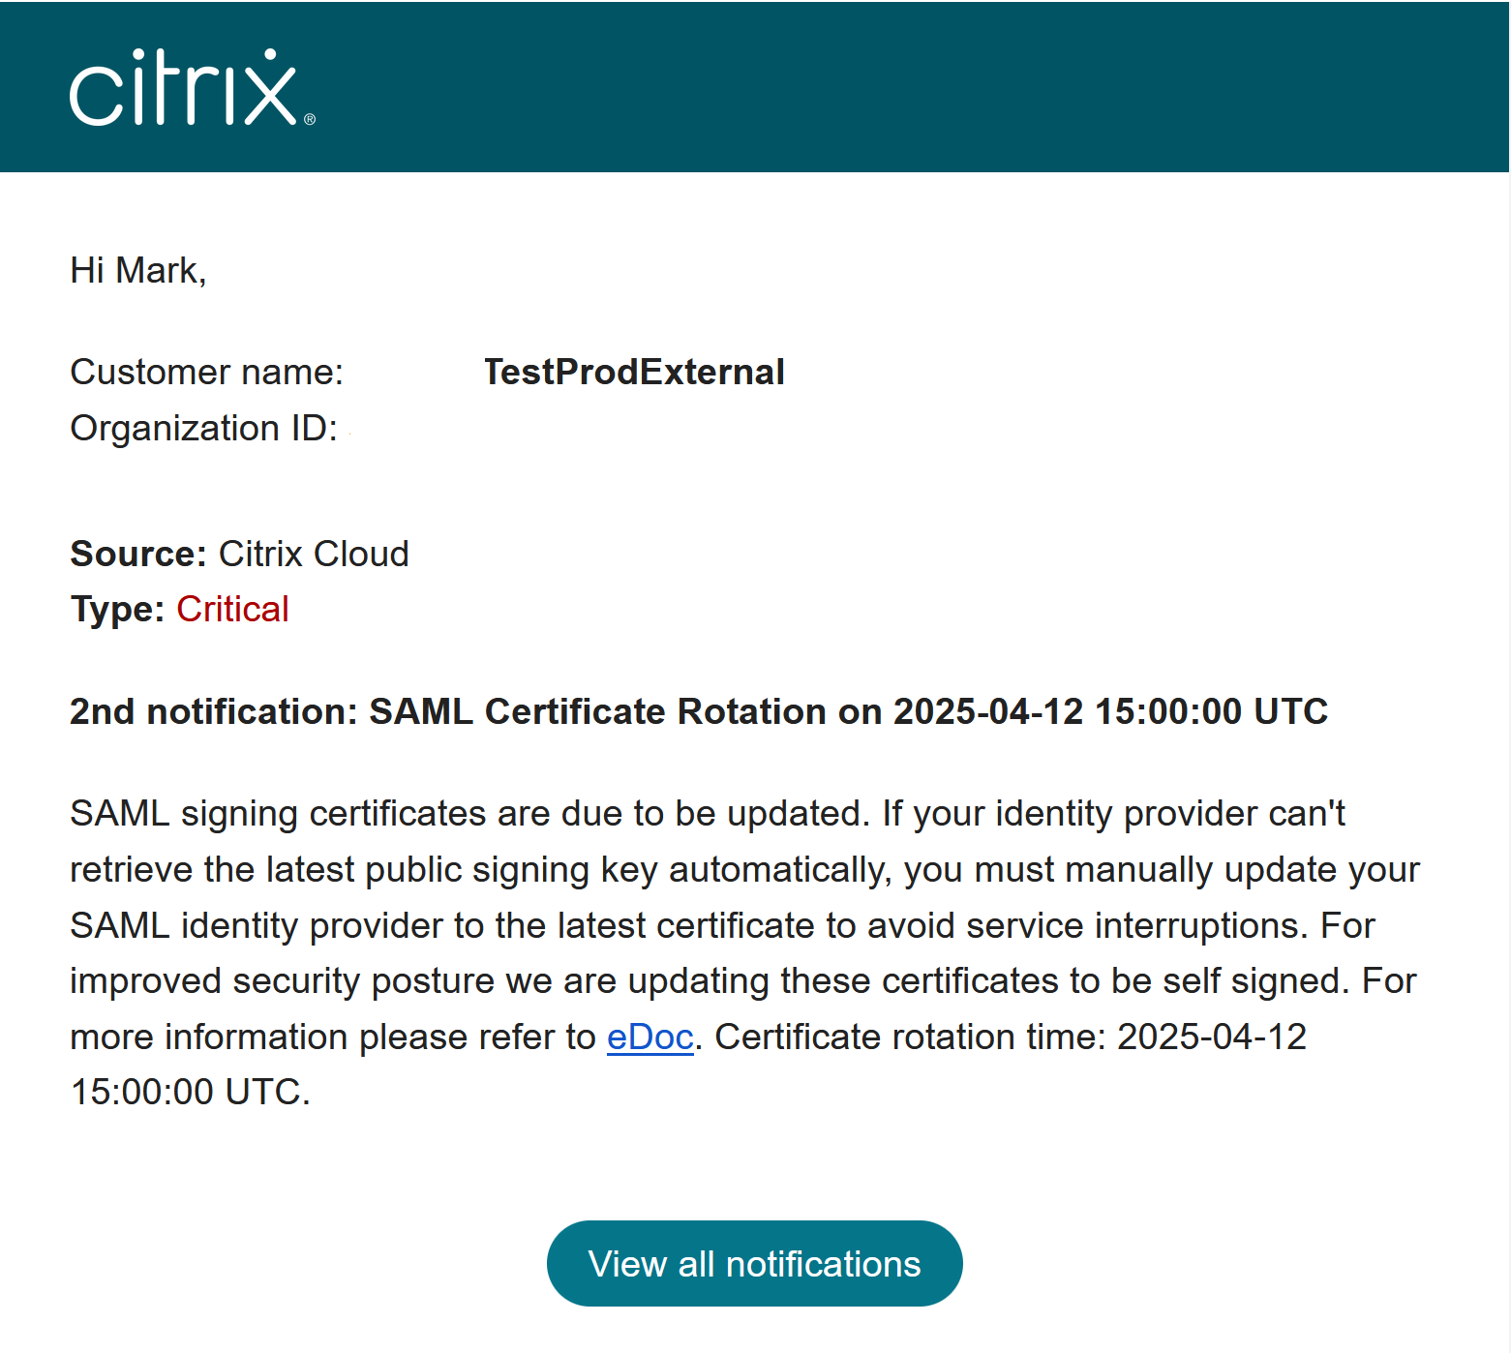The height and width of the screenshot is (1353, 1511).
Task: Click the "Customer name:" label
Action: (x=206, y=373)
